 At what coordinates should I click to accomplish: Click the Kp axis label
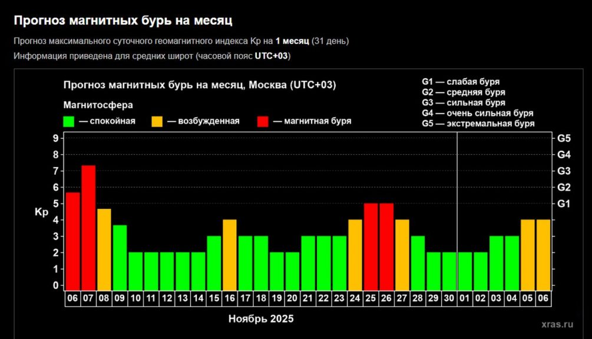41,212
